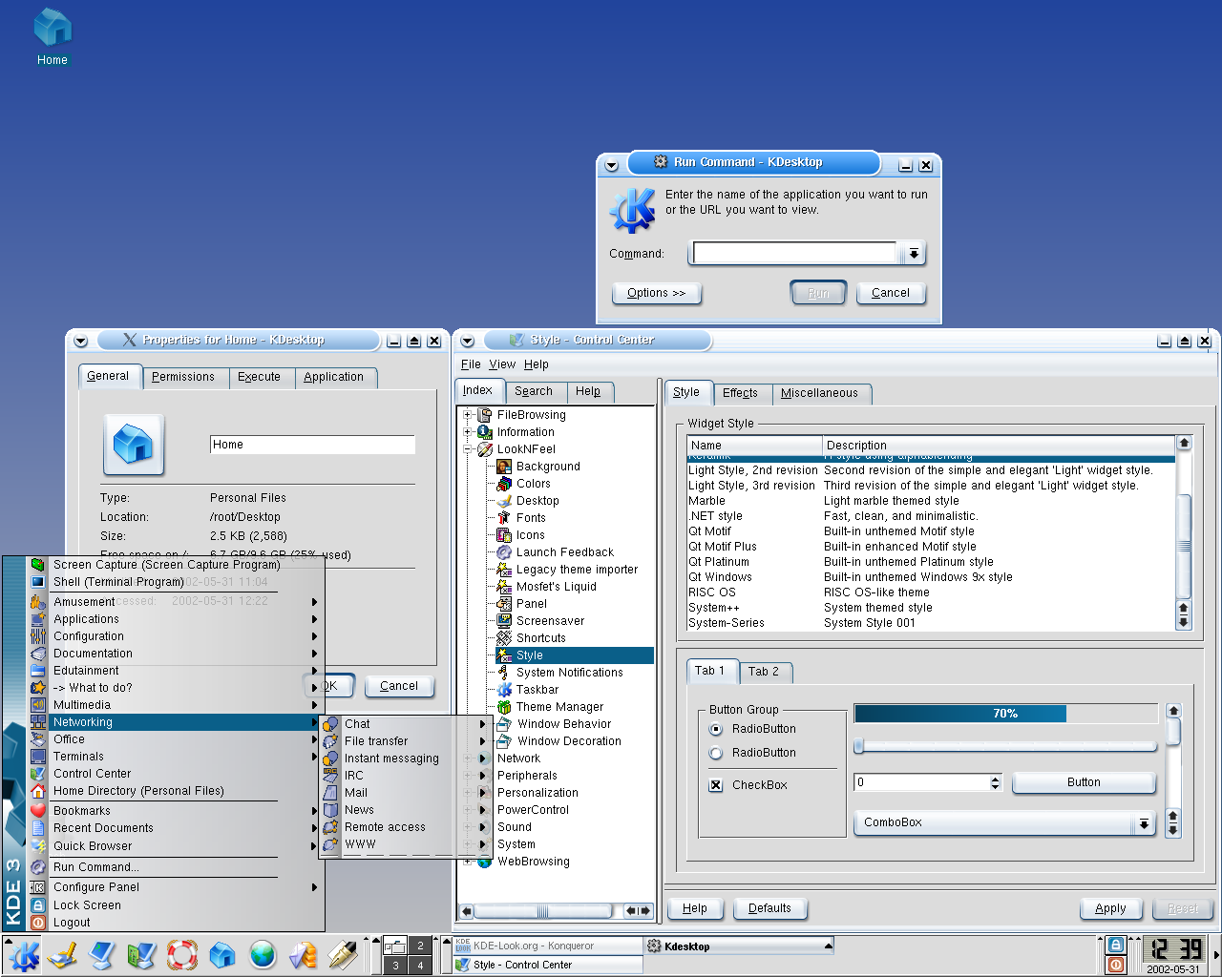Click the spin box arrows in preview
Image resolution: width=1222 pixels, height=977 pixels.
coord(996,782)
